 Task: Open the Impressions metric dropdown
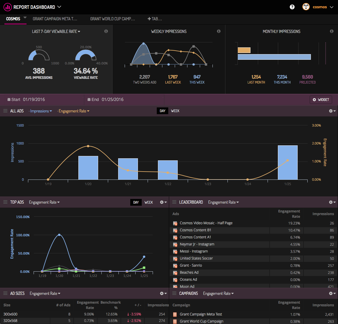[x=41, y=111]
